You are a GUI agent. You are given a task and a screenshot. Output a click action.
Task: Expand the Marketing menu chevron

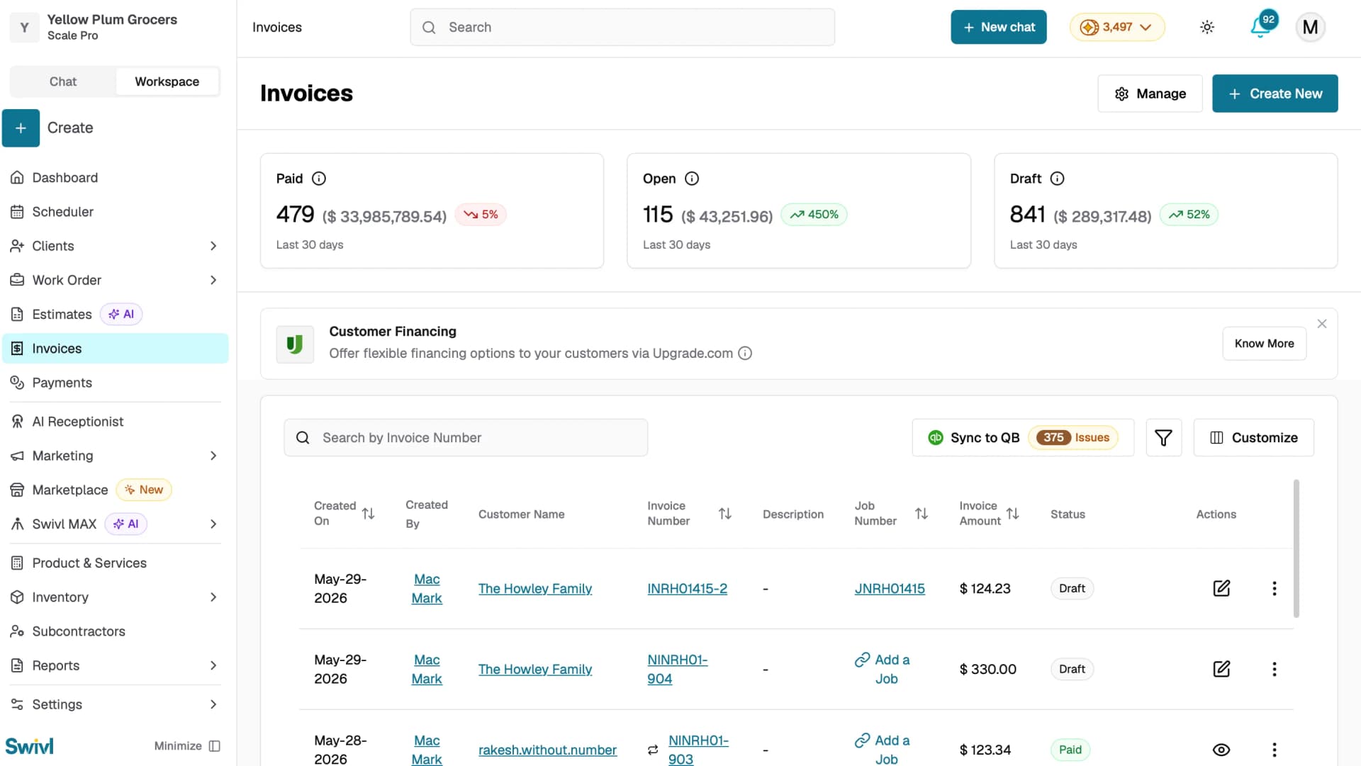coord(213,456)
